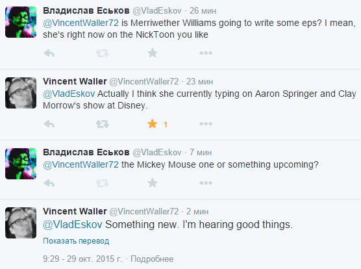Open @VincentWaller72 mention in first tweet
Screen dimensions: 361x269
pyautogui.click(x=81, y=23)
